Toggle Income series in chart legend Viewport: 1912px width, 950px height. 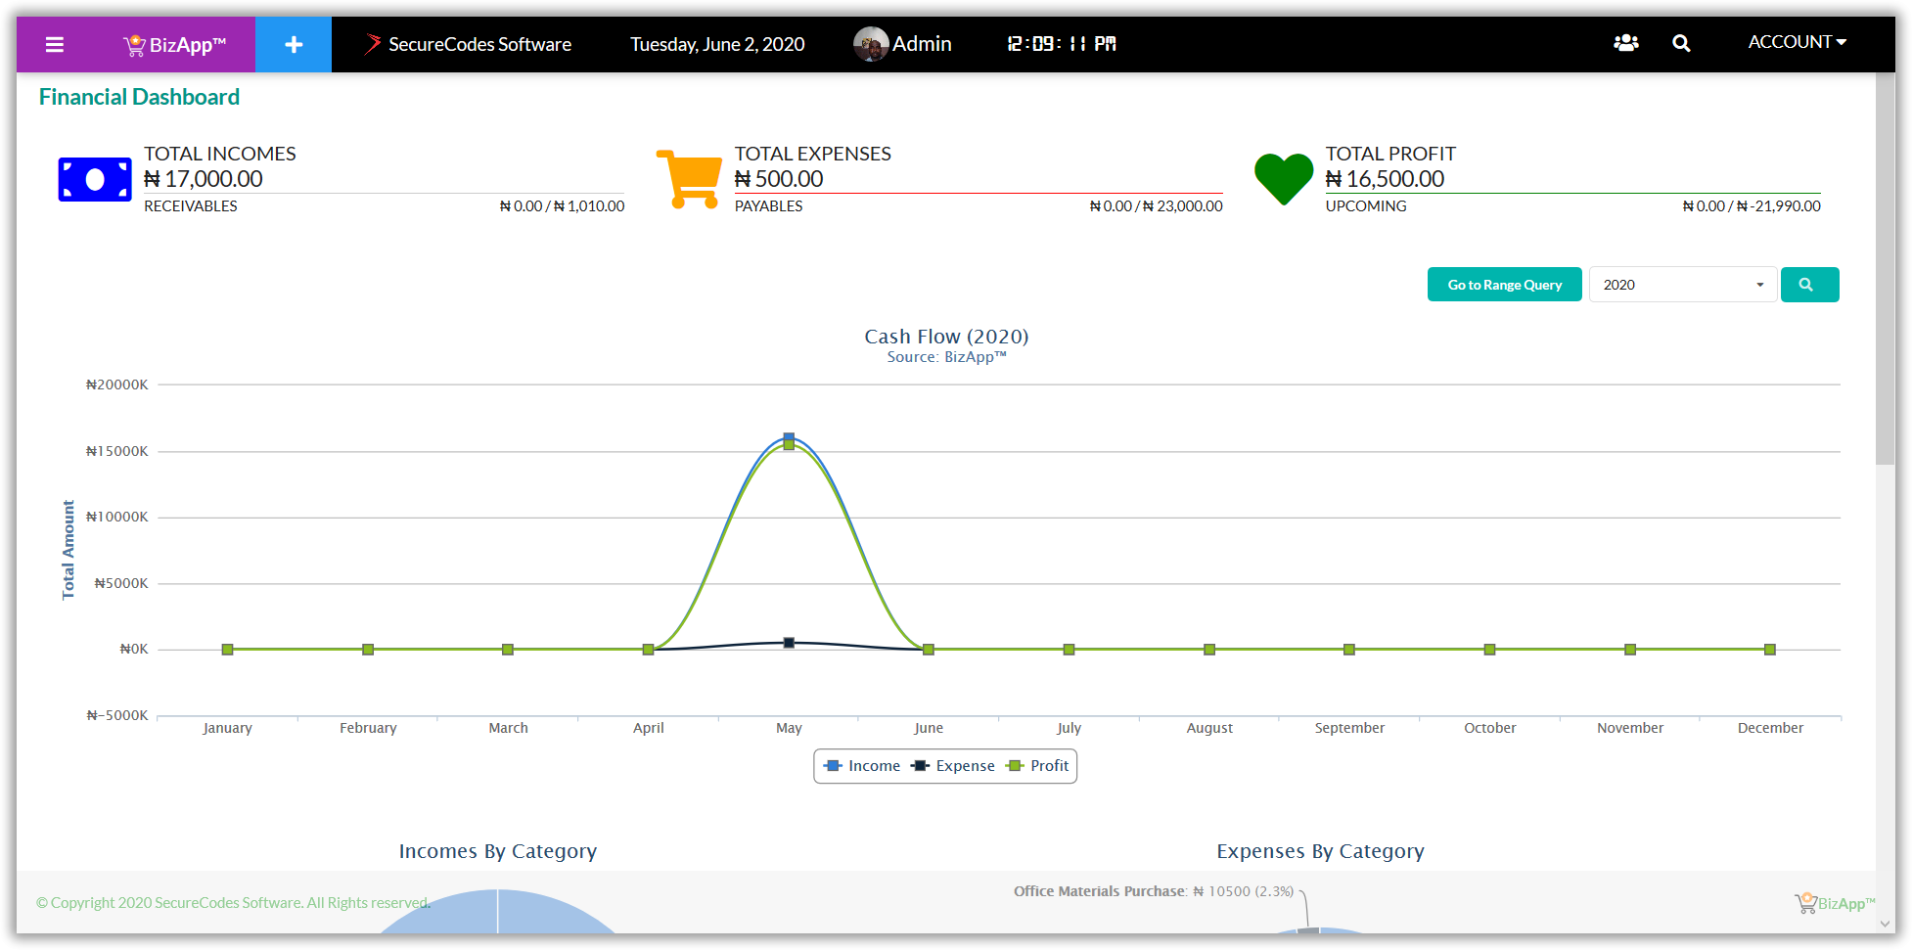tap(862, 766)
